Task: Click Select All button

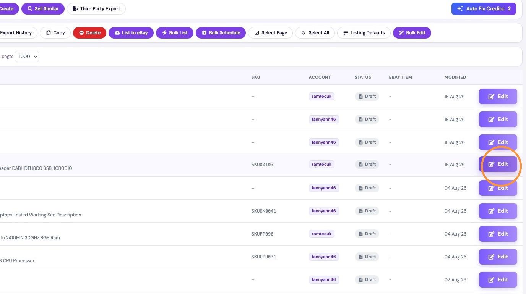Action: coord(315,32)
